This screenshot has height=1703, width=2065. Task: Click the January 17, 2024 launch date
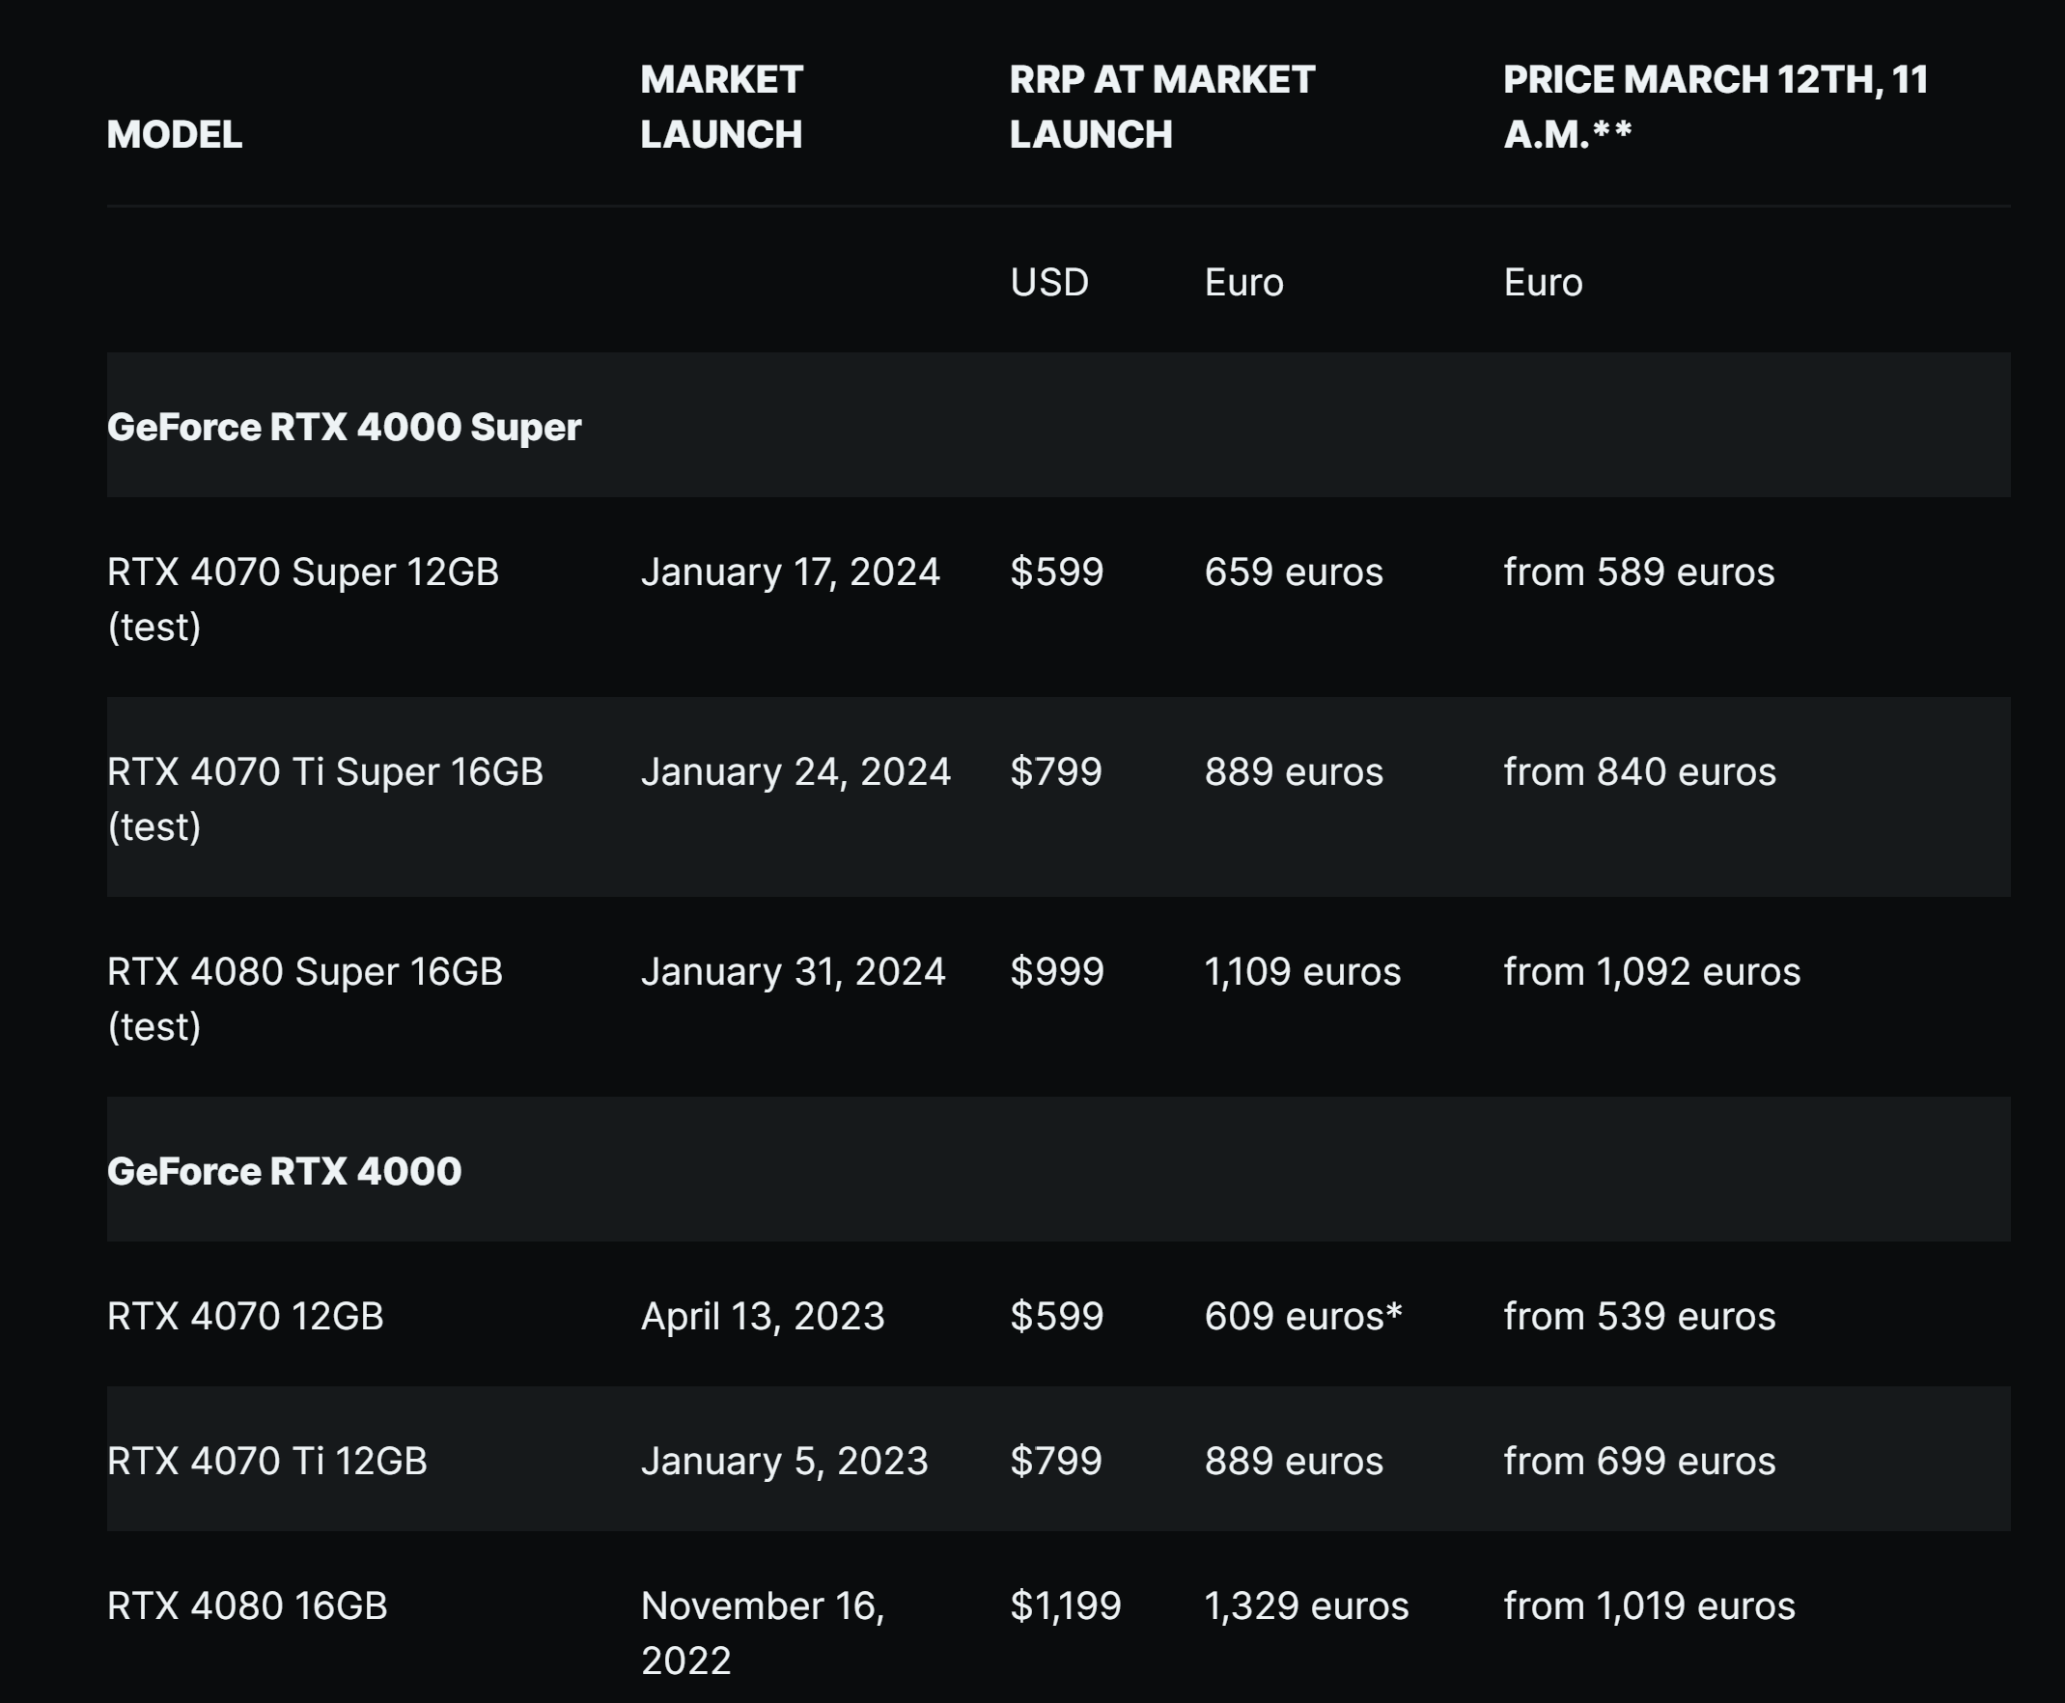(x=790, y=572)
